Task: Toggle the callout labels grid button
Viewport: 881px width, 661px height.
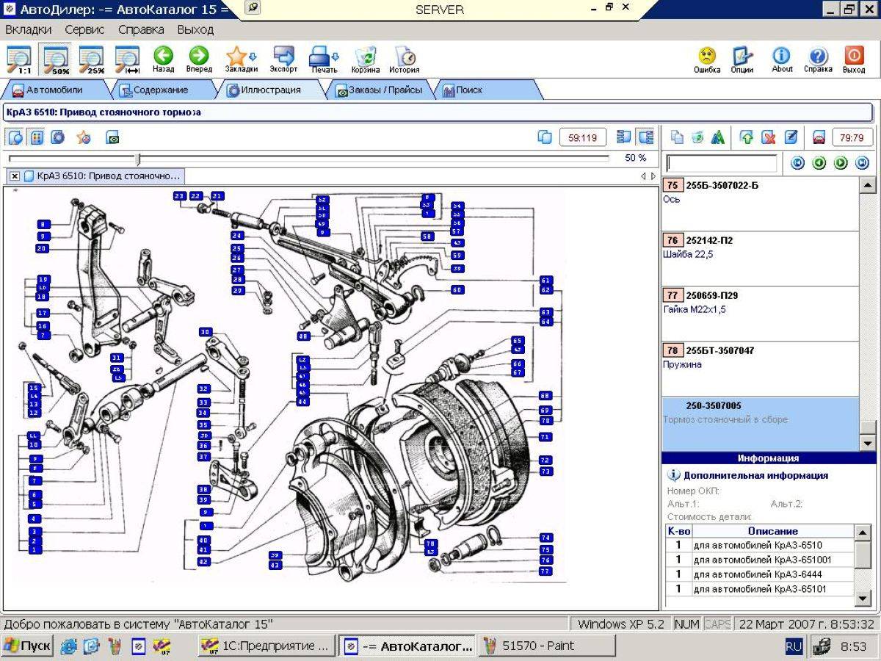Action: pyautogui.click(x=36, y=137)
